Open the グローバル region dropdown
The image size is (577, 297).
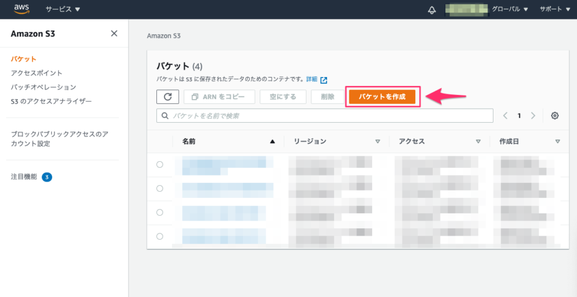510,9
